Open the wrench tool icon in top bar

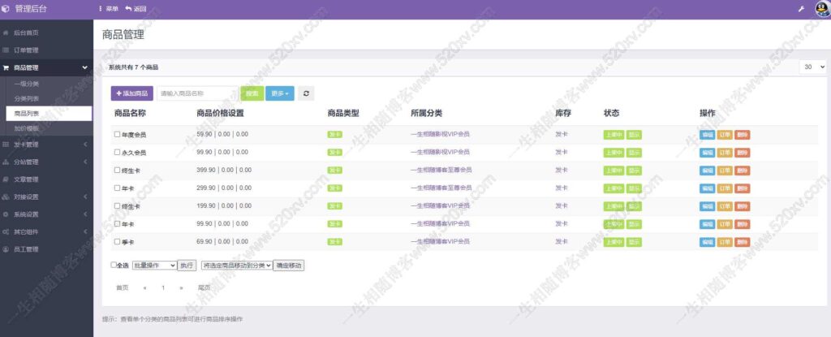click(801, 9)
